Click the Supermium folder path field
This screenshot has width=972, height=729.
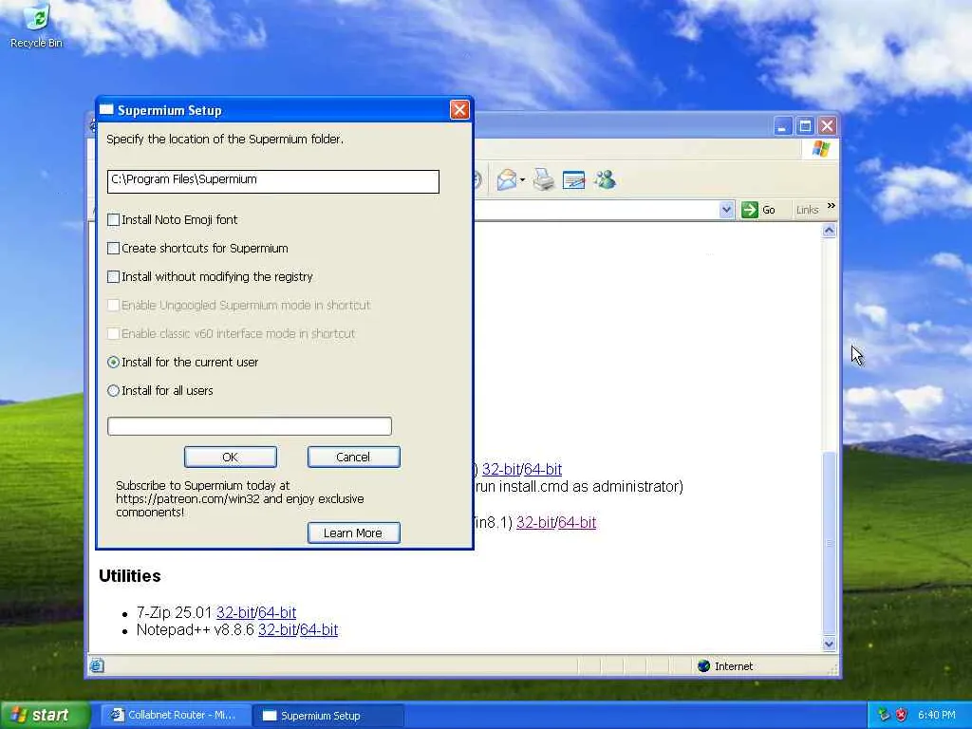(272, 181)
